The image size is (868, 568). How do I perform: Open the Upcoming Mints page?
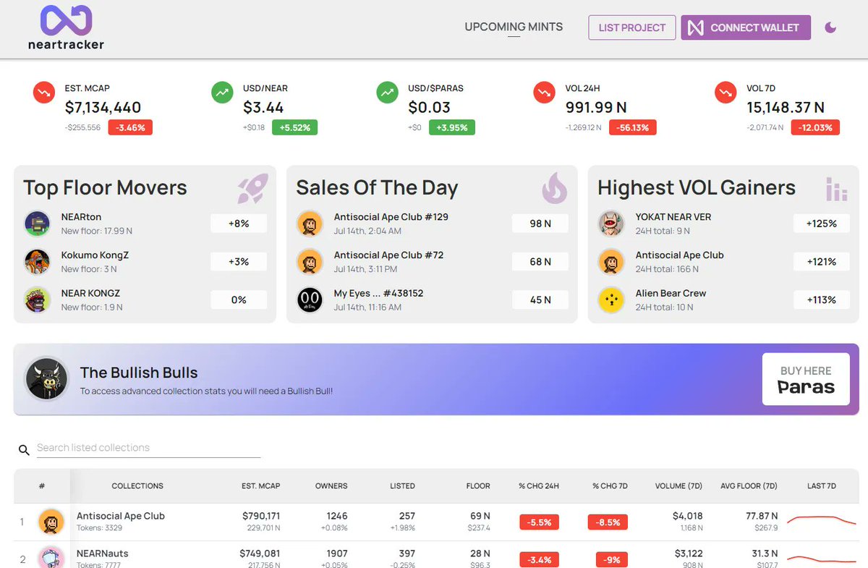(514, 27)
